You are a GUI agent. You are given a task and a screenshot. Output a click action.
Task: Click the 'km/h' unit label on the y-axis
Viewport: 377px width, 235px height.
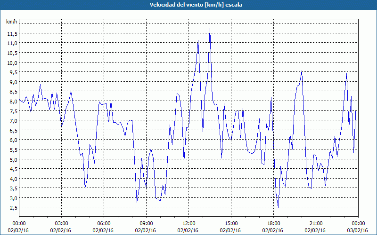12,22
